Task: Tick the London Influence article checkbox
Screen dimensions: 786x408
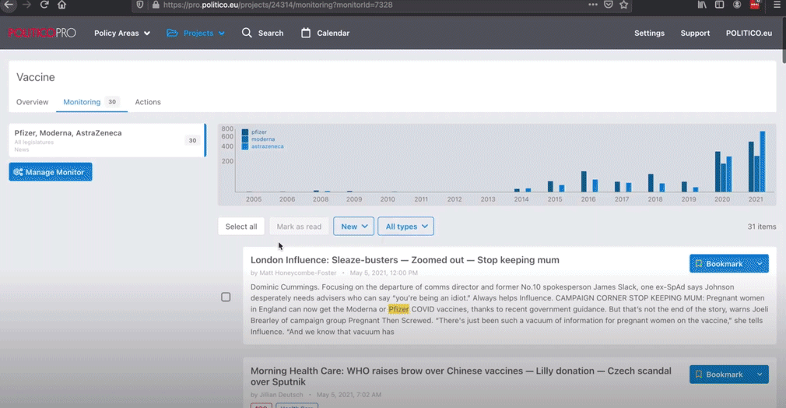Action: (226, 297)
